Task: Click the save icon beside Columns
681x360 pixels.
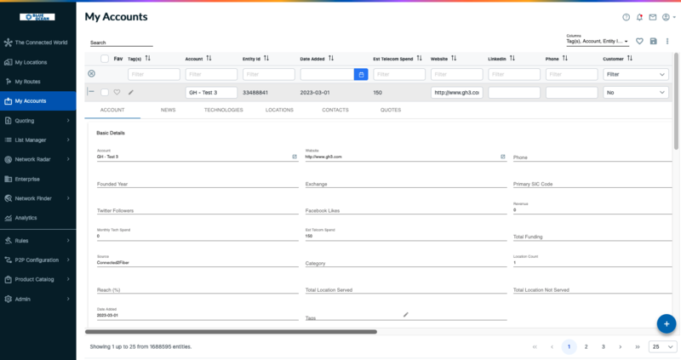Action: point(653,41)
